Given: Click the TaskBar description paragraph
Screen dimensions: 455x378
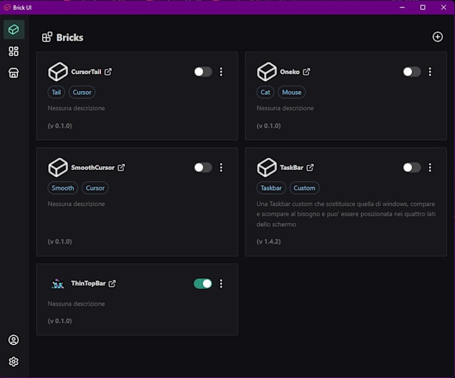Looking at the screenshot, I should 346,214.
